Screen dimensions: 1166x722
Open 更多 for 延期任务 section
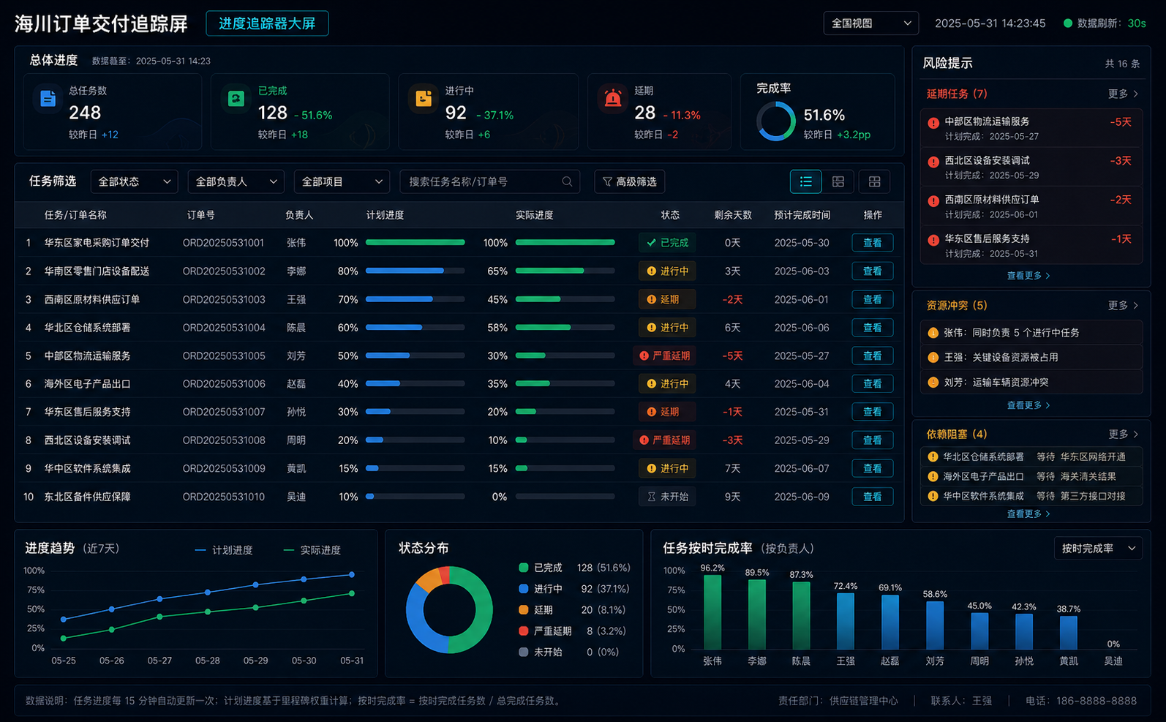tap(1123, 94)
